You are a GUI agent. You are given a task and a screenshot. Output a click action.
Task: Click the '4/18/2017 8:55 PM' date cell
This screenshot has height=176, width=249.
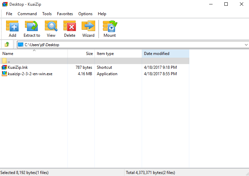[x=160, y=74]
